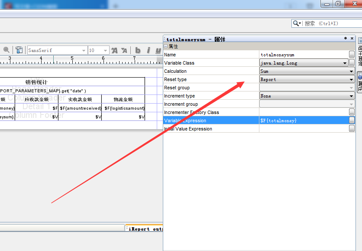Pin the properties panel with the dot toggle
The height and width of the screenshot is (251, 362).
[345, 38]
